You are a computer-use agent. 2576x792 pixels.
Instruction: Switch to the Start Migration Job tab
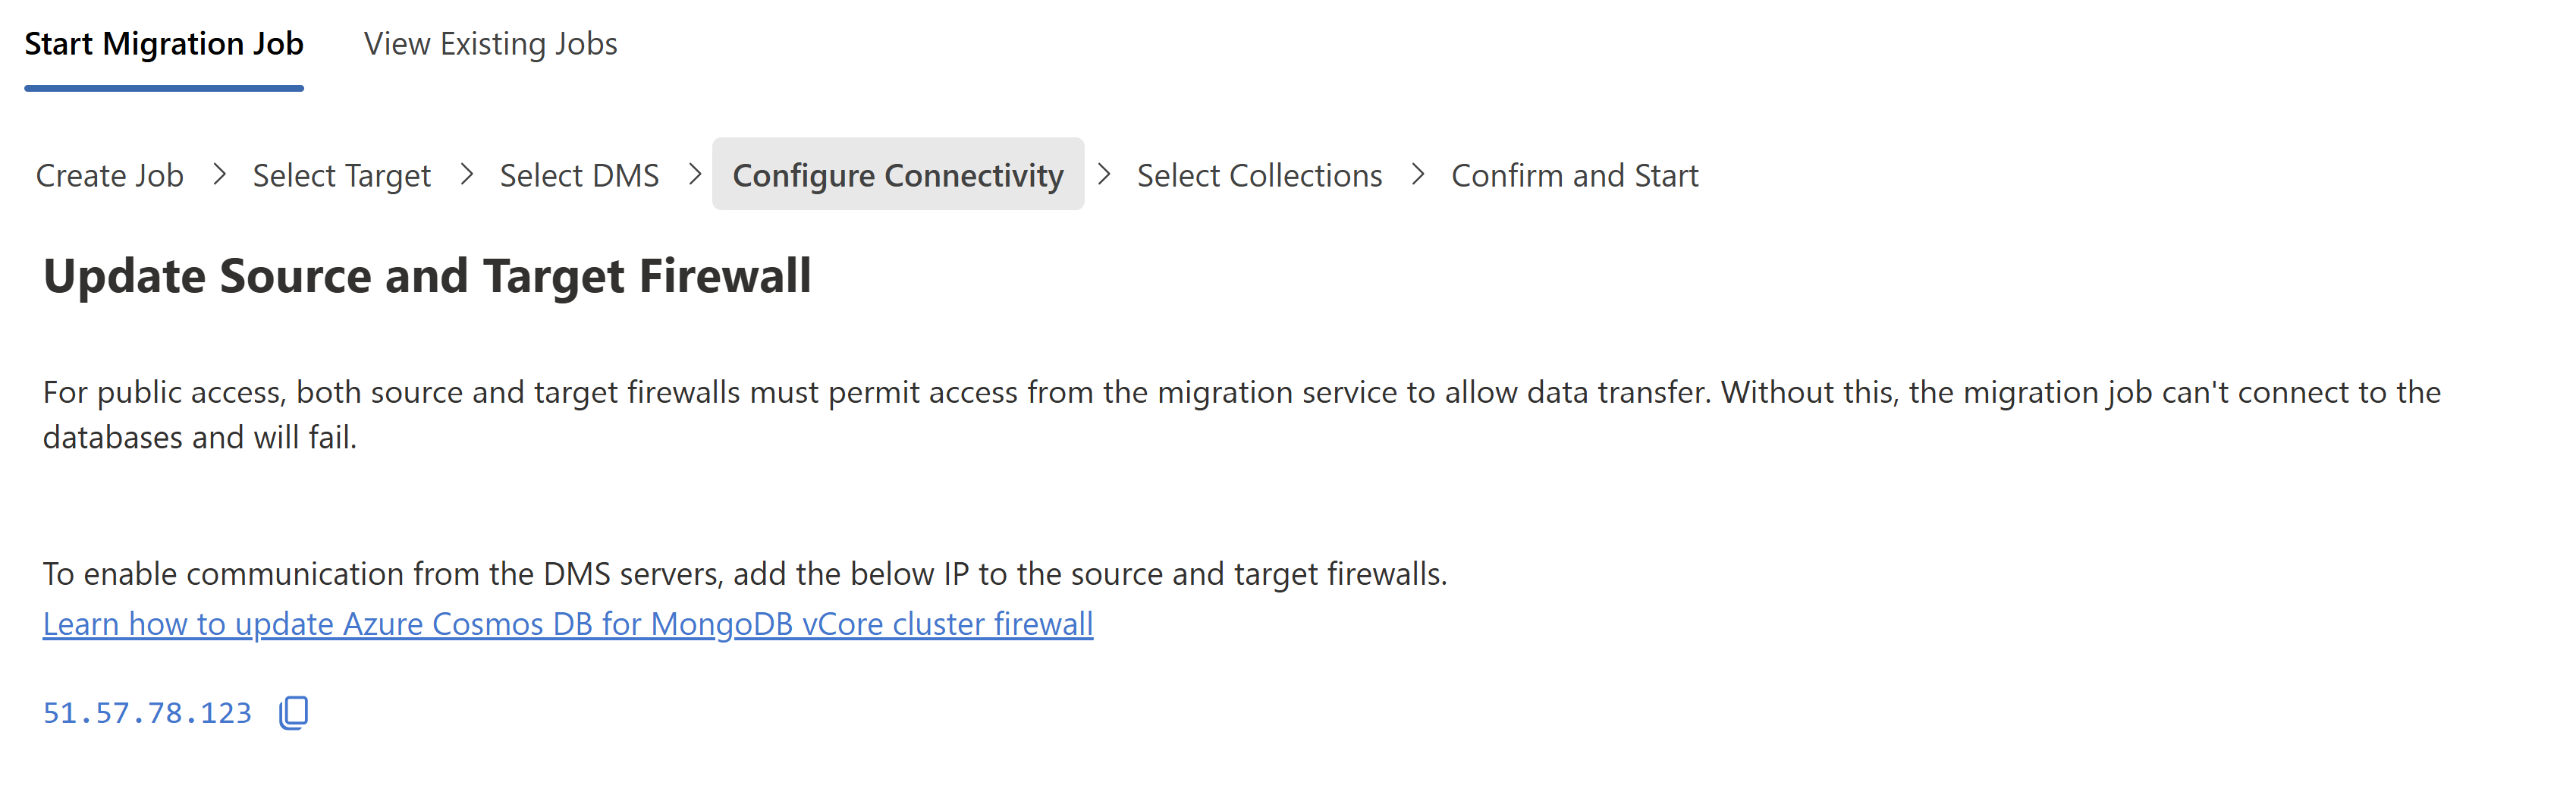(164, 44)
